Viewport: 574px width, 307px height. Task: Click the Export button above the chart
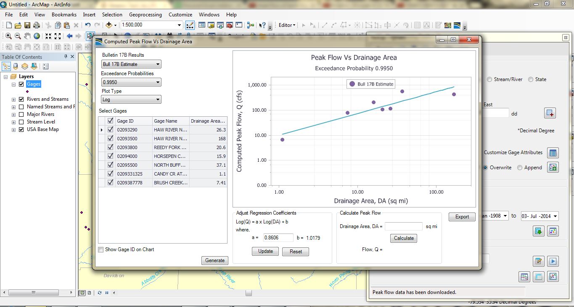(x=462, y=217)
